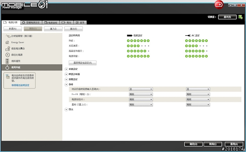The image size is (246, 152).
Task: Open the 電源議程 tab
Action: 51,23
